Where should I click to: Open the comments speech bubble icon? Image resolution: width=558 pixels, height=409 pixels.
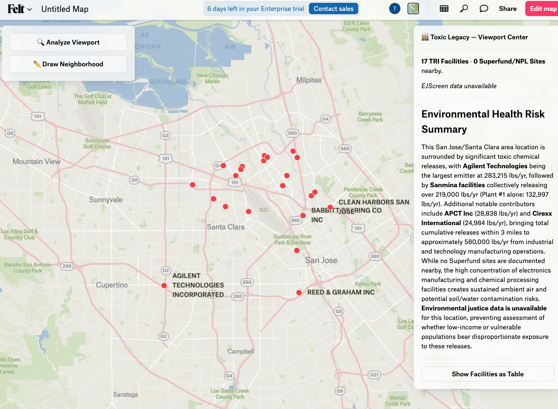pyautogui.click(x=484, y=9)
